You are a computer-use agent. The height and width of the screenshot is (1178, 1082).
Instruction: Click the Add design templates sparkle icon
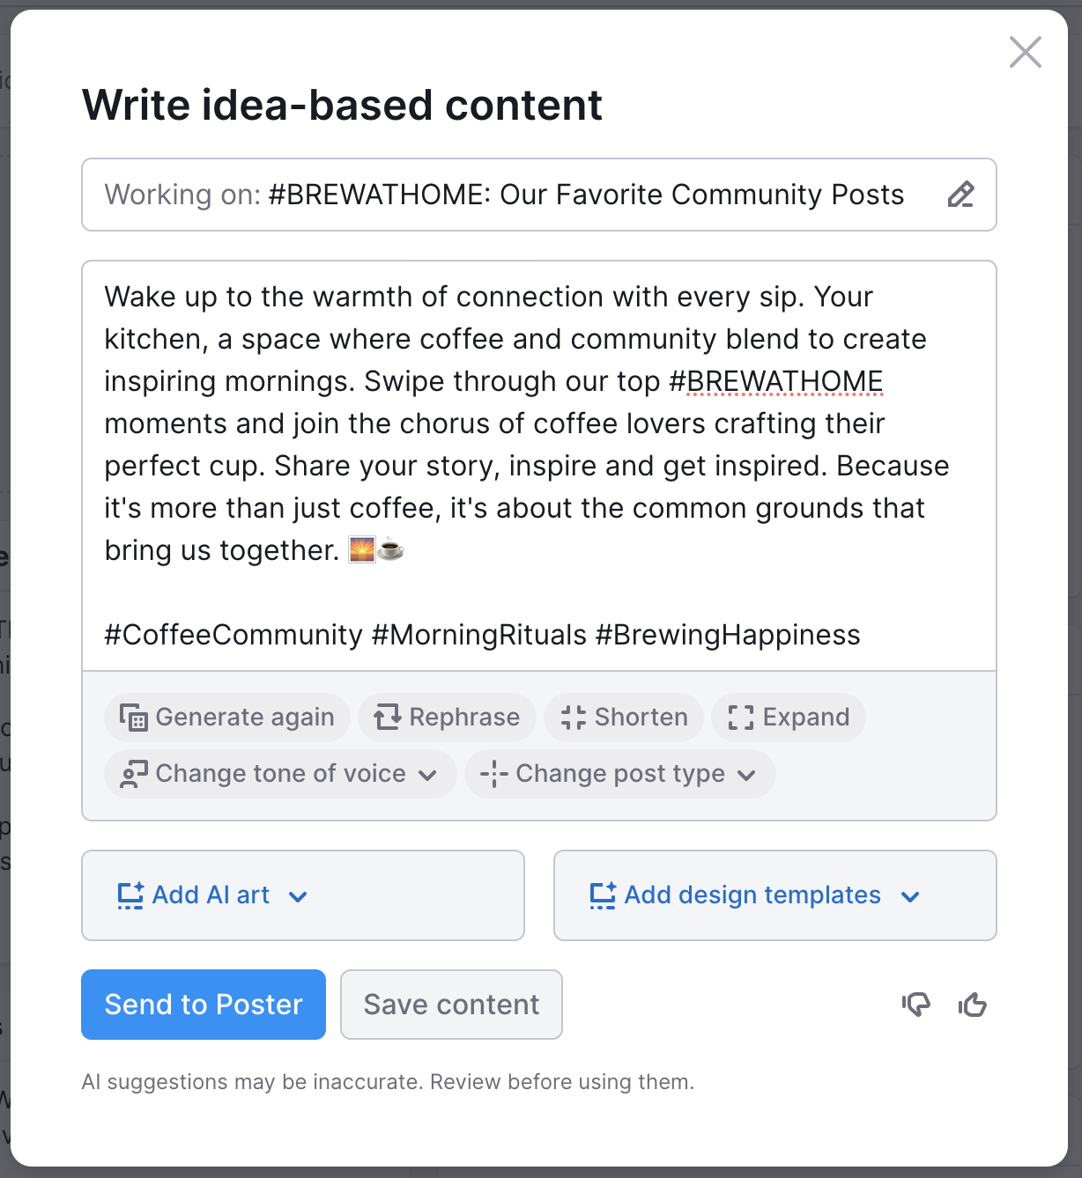(x=603, y=895)
